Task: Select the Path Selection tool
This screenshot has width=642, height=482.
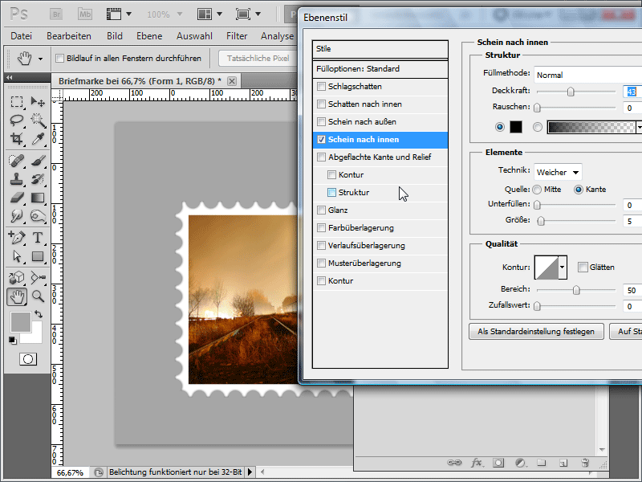Action: (x=16, y=256)
